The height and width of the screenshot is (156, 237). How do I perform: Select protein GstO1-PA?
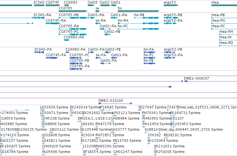click(114, 58)
